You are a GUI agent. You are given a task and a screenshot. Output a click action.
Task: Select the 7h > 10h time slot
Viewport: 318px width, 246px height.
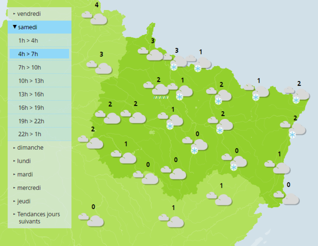(30, 68)
